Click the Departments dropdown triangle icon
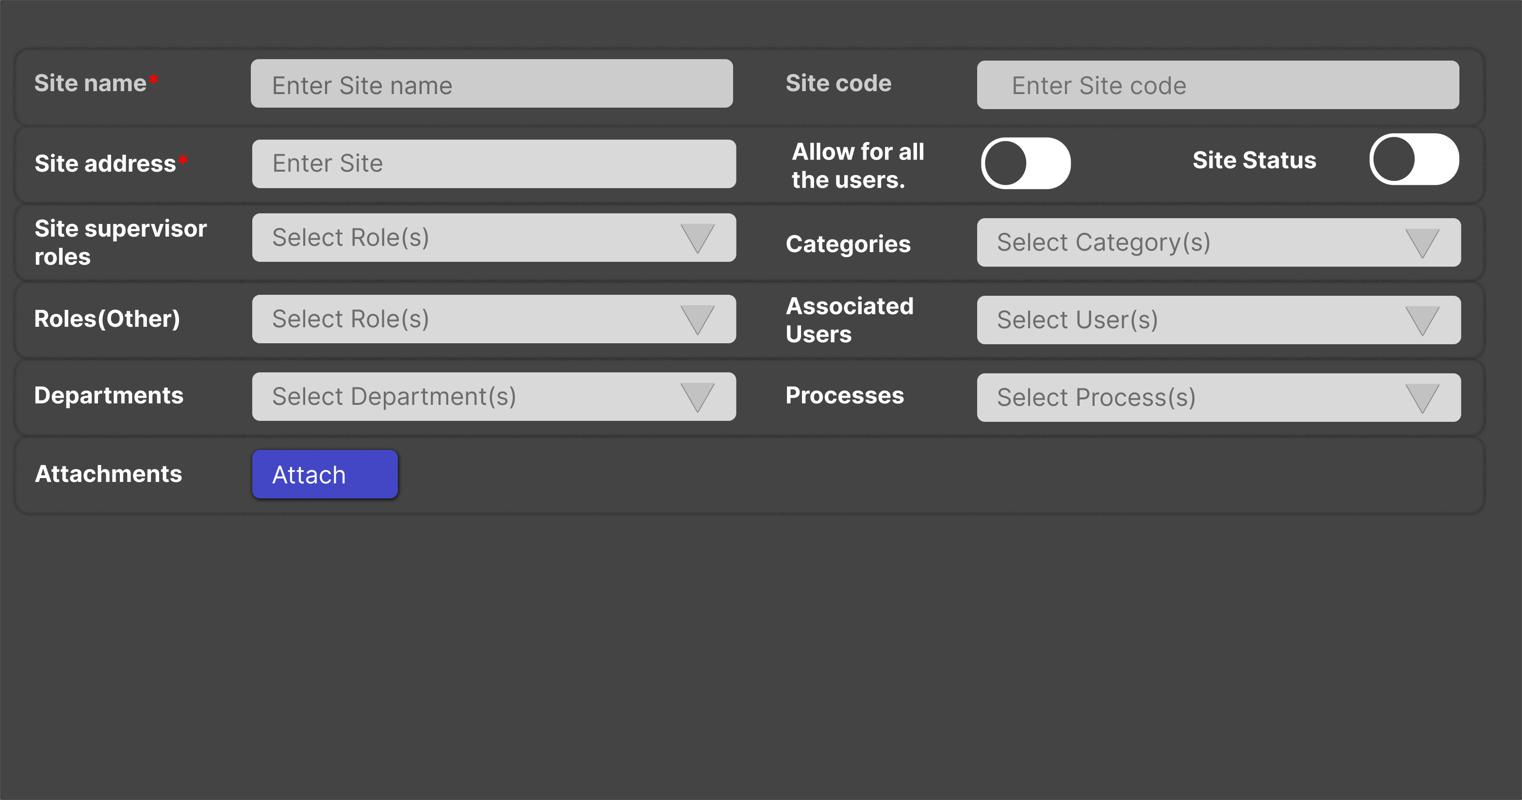This screenshot has width=1522, height=800. point(697,397)
